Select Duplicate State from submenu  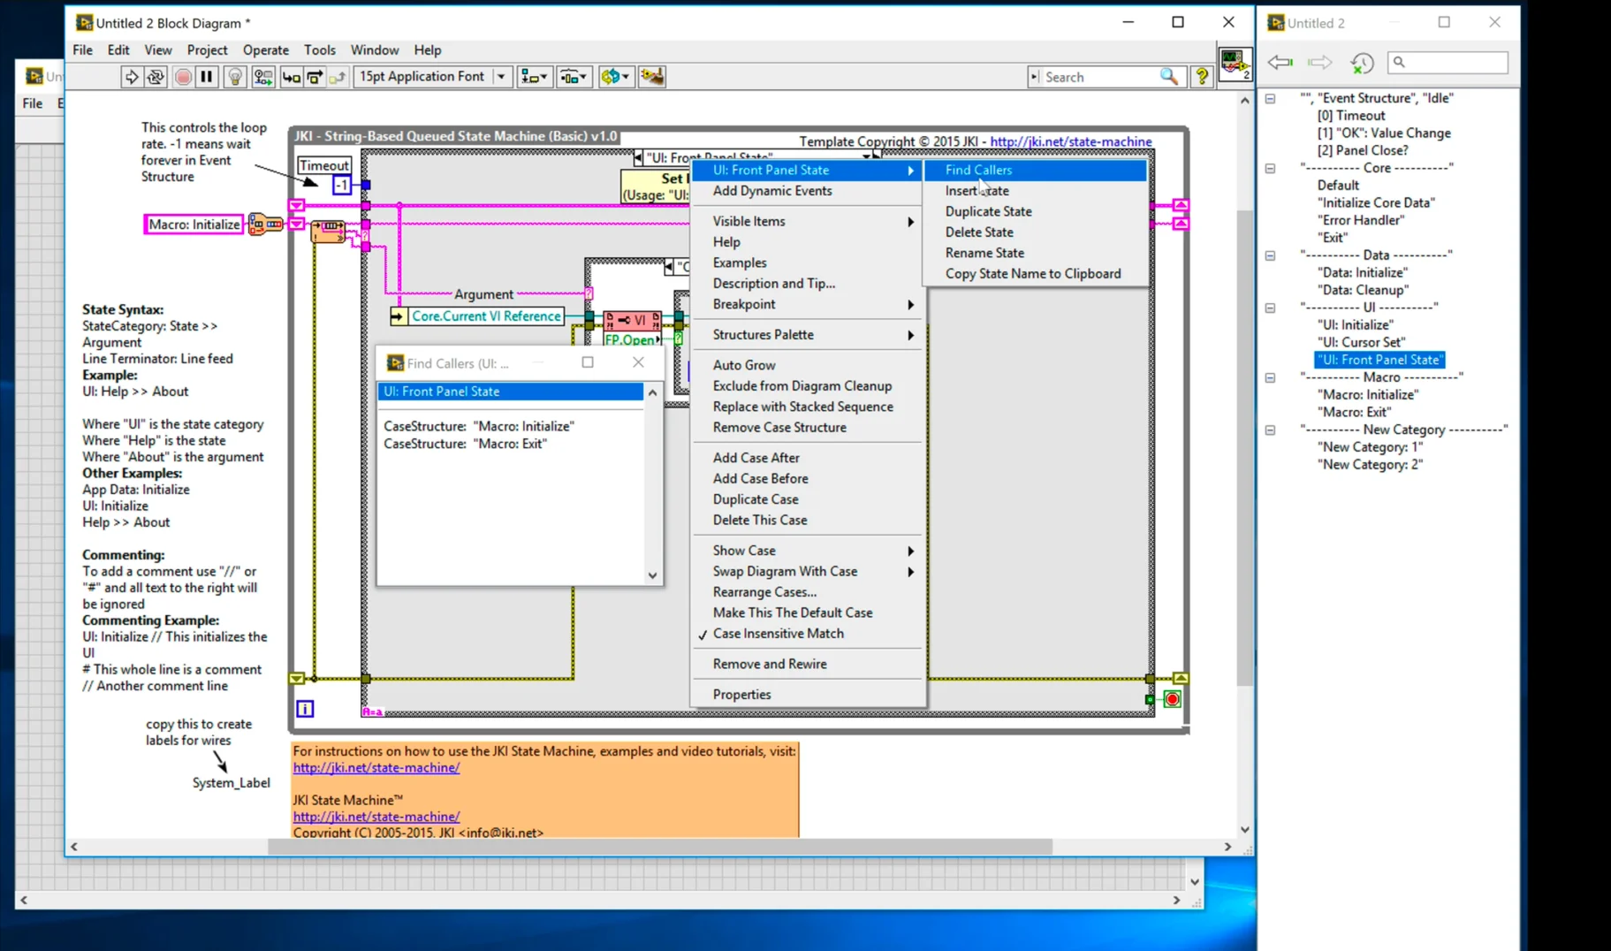pos(988,211)
